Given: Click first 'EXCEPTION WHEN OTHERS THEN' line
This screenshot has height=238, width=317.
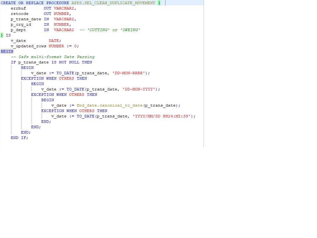Looking at the screenshot, I should tap(54, 78).
